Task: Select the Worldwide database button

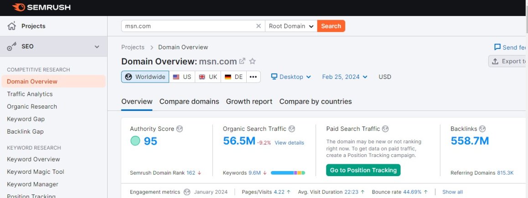Action: [145, 77]
